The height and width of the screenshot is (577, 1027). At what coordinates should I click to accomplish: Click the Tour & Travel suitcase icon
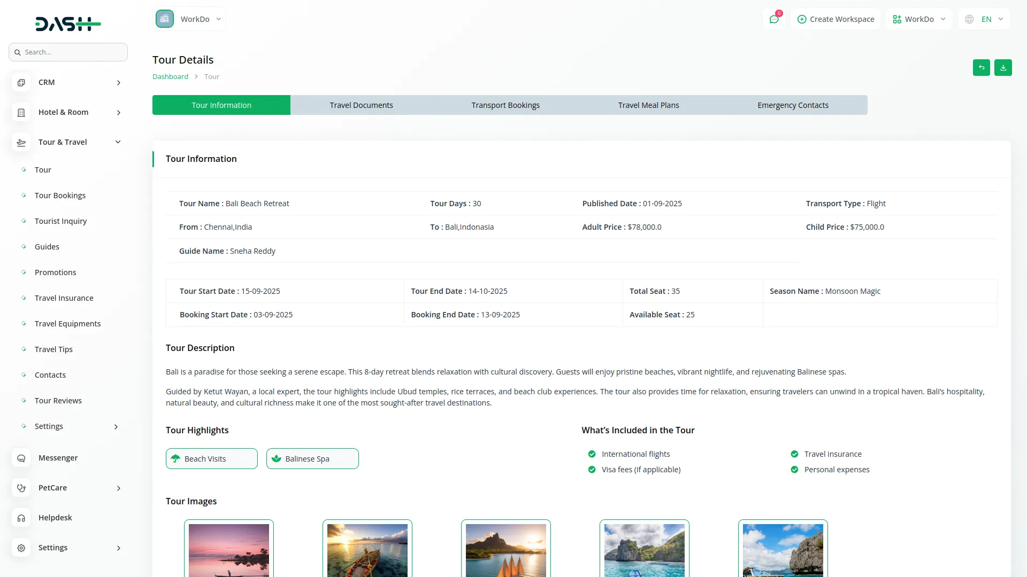[x=21, y=142]
